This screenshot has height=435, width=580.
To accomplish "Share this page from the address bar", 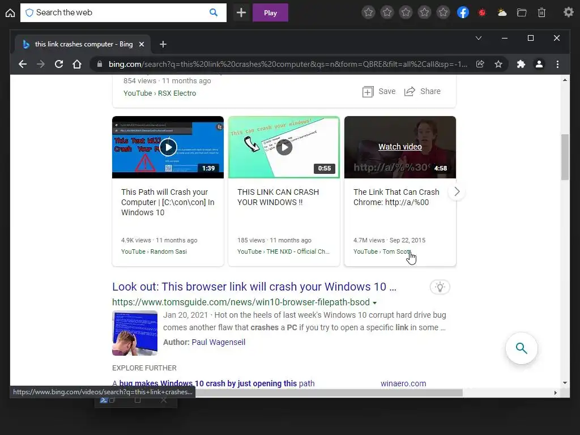I will pyautogui.click(x=480, y=64).
